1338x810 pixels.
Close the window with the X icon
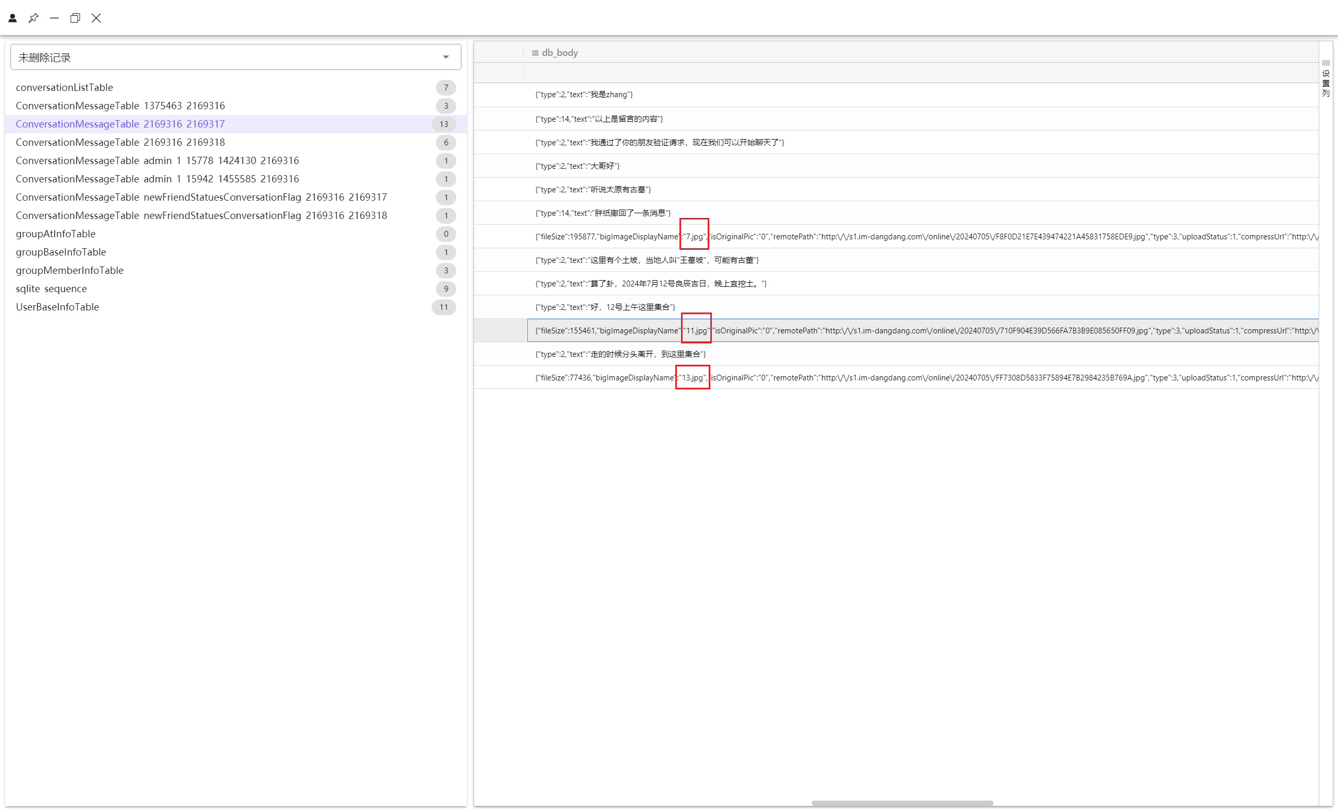click(96, 18)
